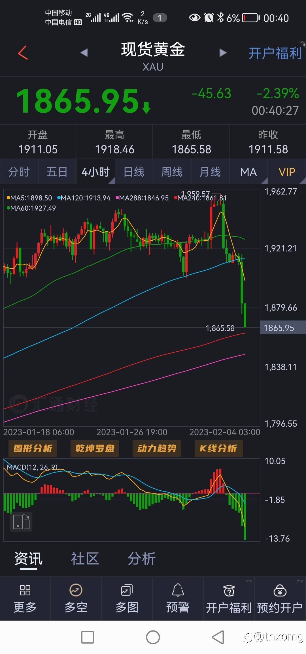Tap Android back triangle button
The width and height of the screenshot is (306, 654).
[x=218, y=637]
